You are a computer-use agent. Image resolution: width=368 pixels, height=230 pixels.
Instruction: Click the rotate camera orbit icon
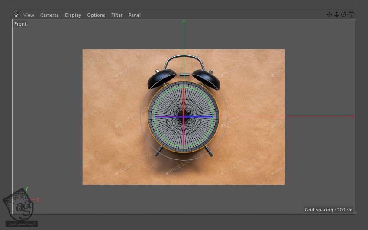(344, 15)
